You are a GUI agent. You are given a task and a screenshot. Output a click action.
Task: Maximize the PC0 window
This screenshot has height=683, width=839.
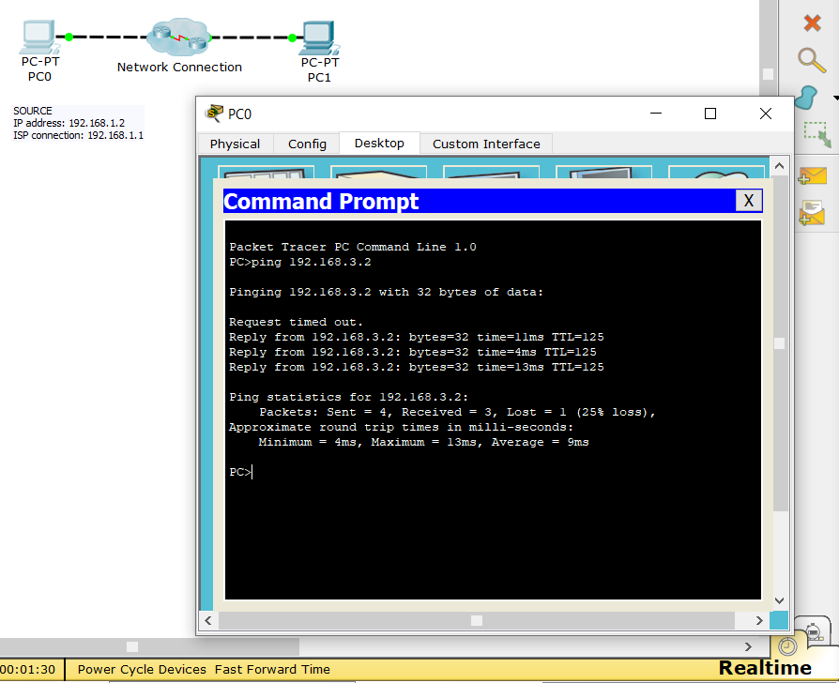pos(710,114)
